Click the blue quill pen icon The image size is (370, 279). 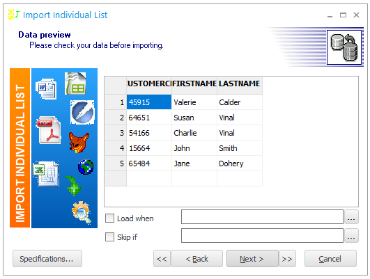(82, 112)
